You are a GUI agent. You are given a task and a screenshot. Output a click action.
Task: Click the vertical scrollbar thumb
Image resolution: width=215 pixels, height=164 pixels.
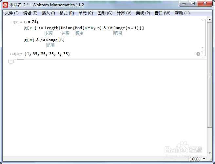click(x=210, y=75)
